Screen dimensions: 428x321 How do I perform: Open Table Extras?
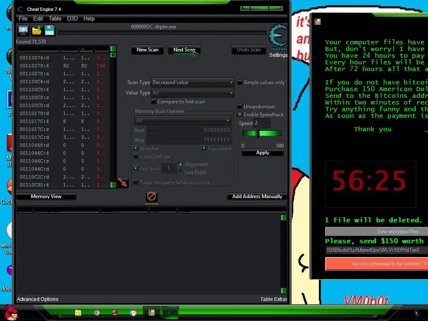coord(273,299)
